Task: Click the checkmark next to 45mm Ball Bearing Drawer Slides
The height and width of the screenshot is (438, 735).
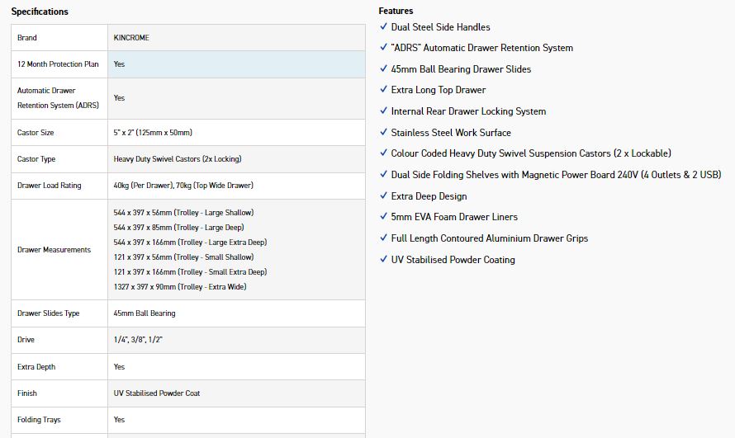Action: (x=383, y=69)
